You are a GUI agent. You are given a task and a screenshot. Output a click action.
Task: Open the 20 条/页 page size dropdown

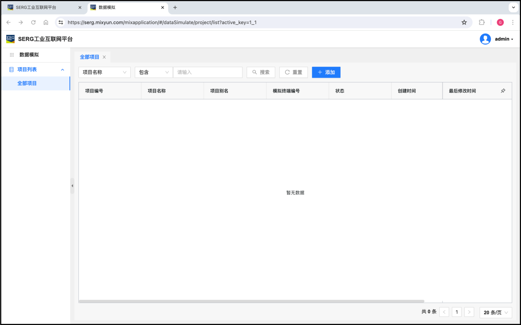pos(496,312)
